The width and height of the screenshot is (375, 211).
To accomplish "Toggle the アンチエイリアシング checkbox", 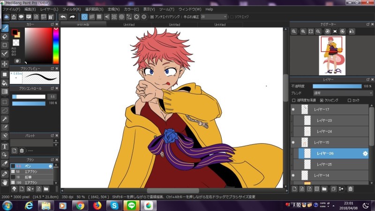I will (152, 17).
